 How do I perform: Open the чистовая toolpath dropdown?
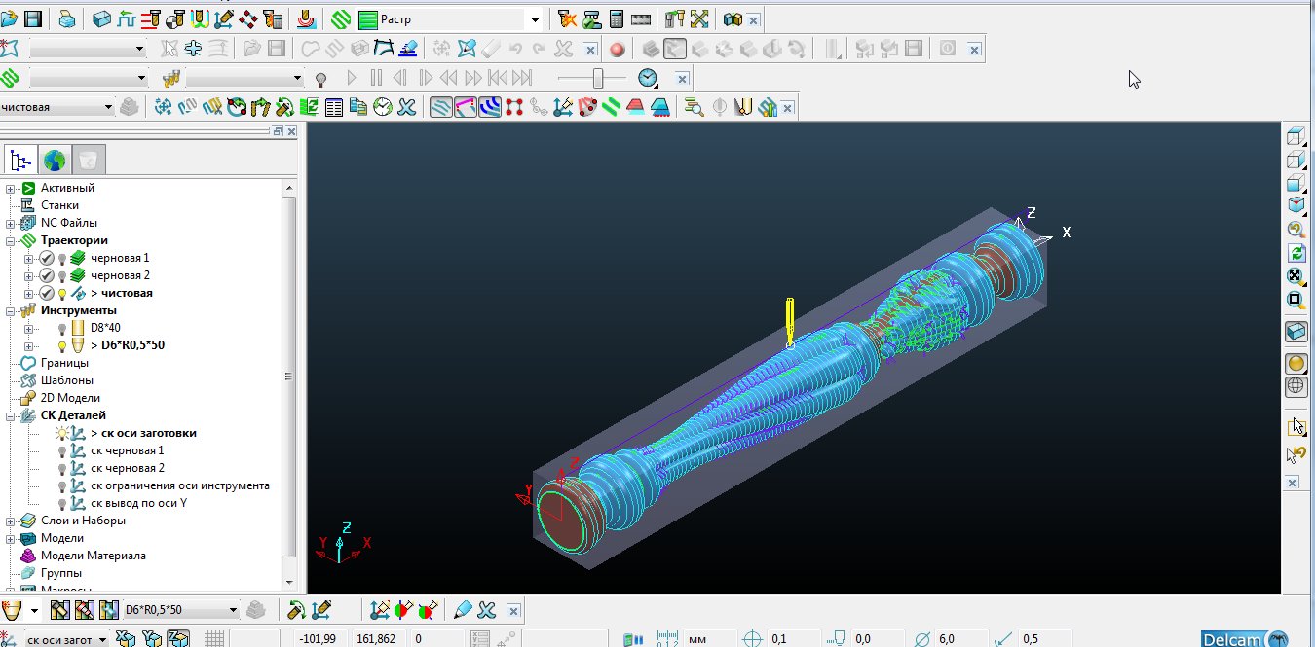[107, 107]
